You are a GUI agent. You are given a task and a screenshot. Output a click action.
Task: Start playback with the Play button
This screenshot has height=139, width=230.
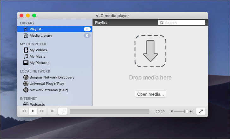click(33, 111)
